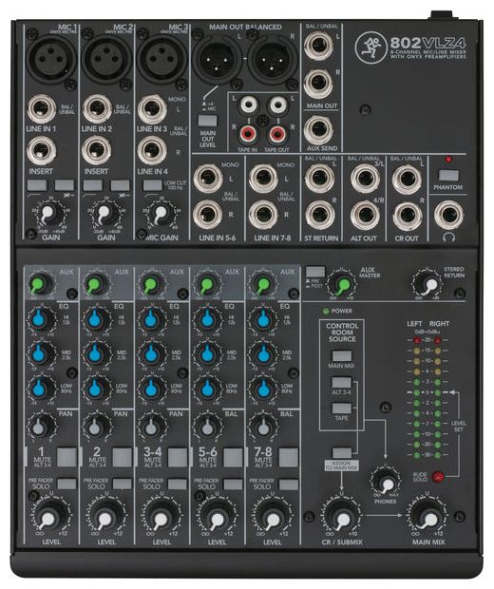The height and width of the screenshot is (589, 494).
Task: Click the red RUDE SOLO light
Action: coord(438,477)
